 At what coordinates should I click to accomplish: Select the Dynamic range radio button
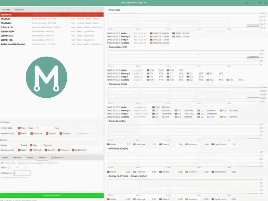pyautogui.click(x=42, y=145)
